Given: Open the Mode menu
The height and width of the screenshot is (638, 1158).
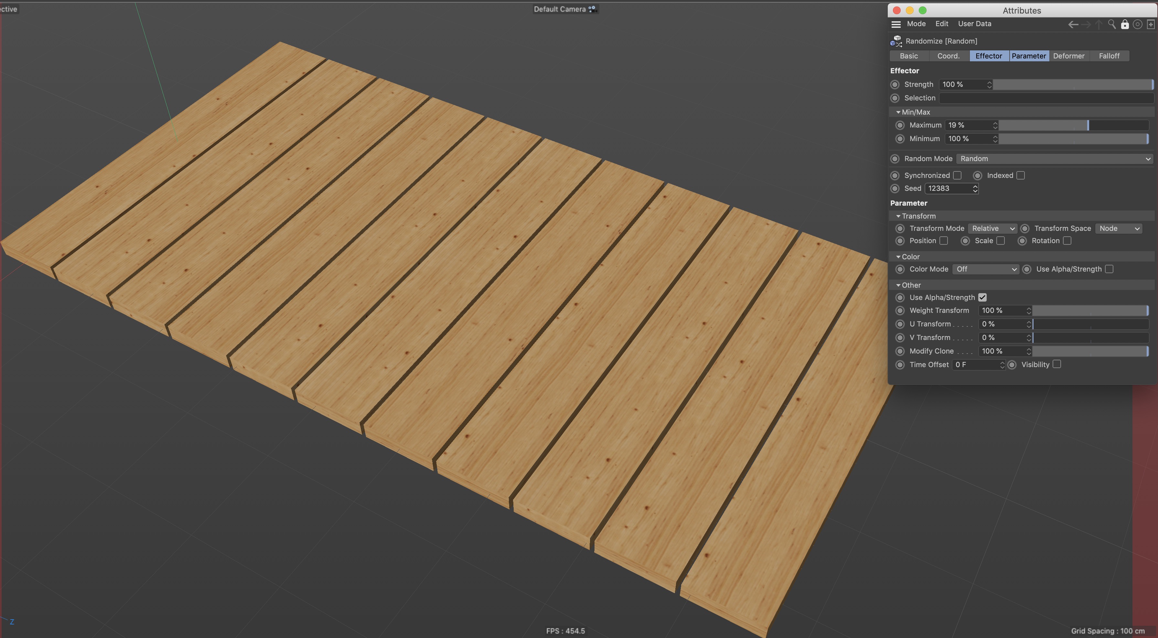Looking at the screenshot, I should point(916,24).
